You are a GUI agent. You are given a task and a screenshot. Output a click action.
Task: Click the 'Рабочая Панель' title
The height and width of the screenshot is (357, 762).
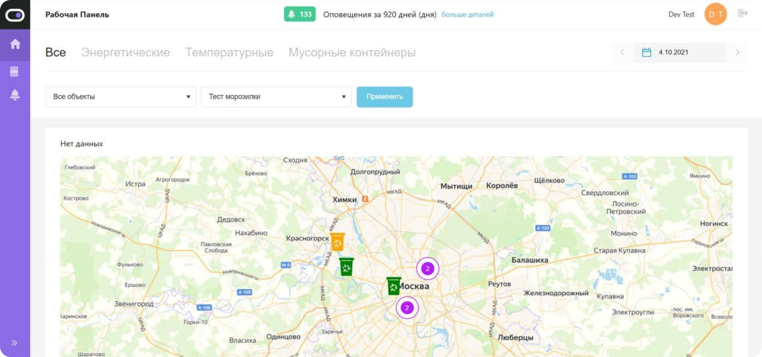tap(77, 14)
